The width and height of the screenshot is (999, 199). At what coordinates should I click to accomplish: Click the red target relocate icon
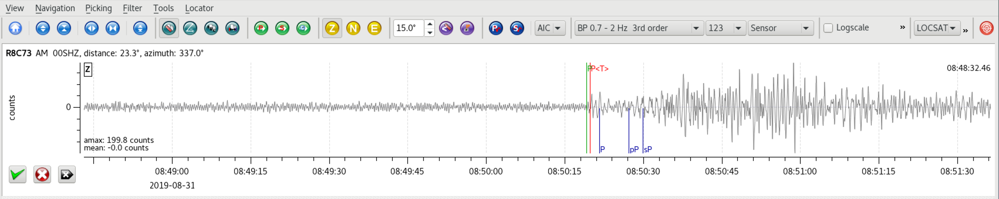986,28
